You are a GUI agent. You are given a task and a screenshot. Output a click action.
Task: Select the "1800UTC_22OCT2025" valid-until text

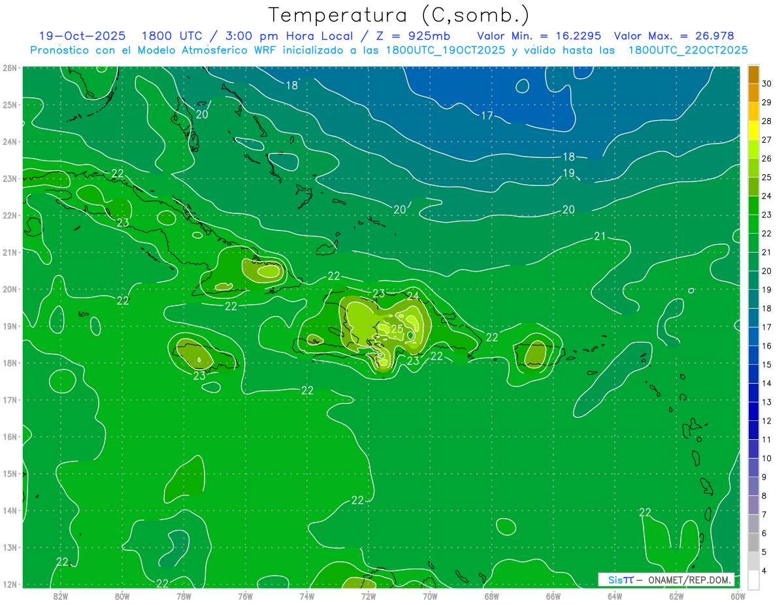[687, 50]
